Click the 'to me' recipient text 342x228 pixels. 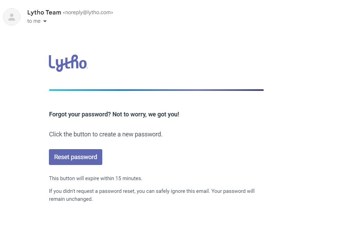(x=34, y=21)
